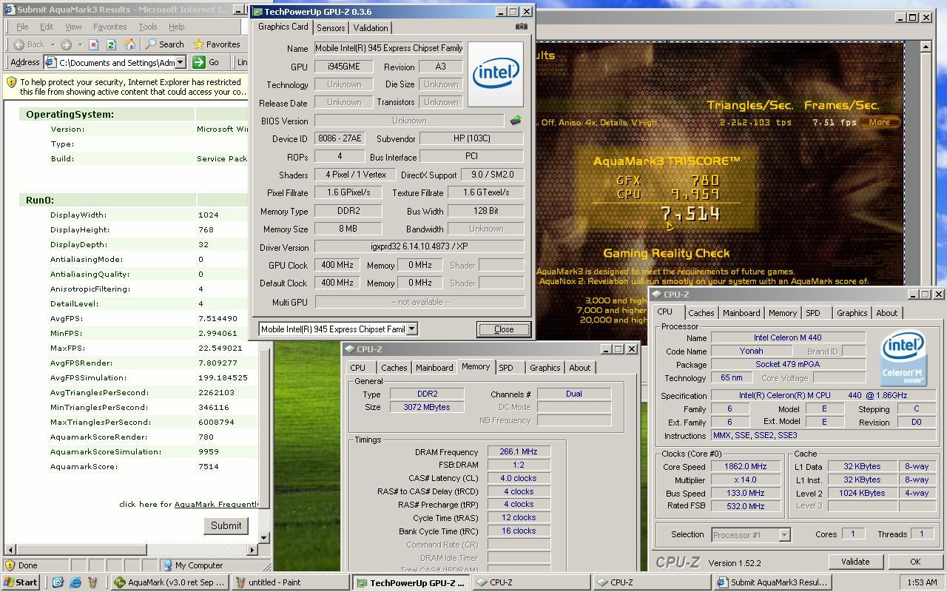Screen dimensions: 947x592
Task: Click the show desktop quick launch icon
Action: [58, 582]
